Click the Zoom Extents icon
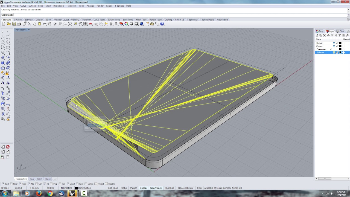Viewport: 350px width, 197px height. point(70,24)
